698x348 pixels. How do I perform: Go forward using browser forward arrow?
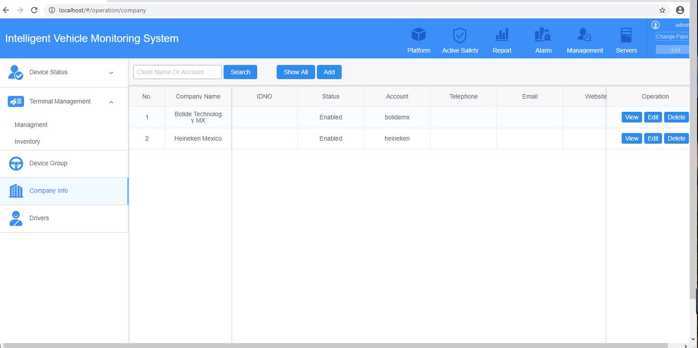point(20,10)
